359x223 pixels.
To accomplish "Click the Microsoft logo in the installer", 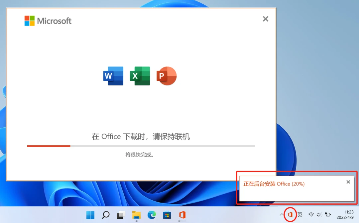I will (x=48, y=21).
